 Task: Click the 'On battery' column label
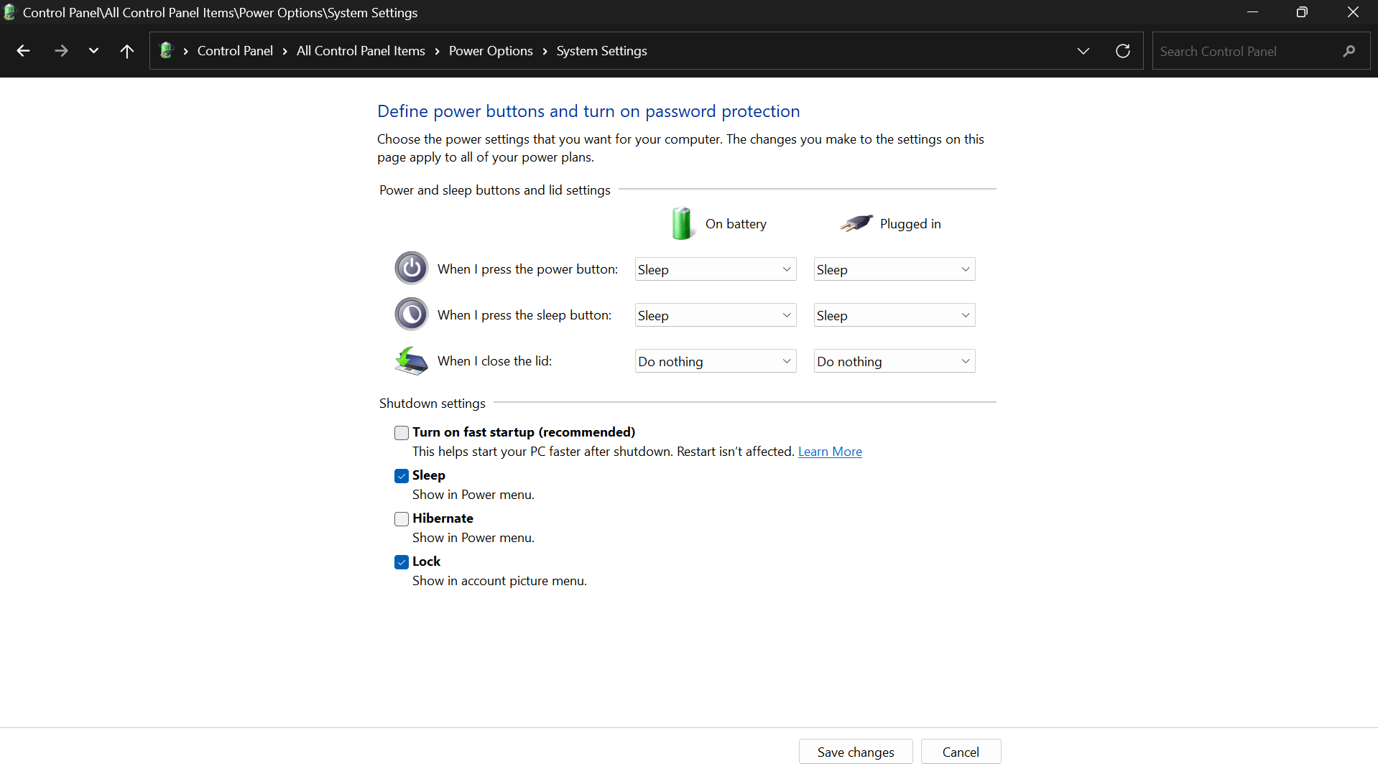(736, 224)
